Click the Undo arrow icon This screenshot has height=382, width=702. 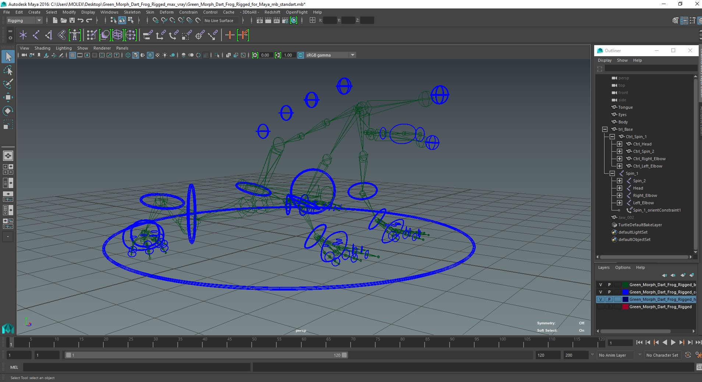pyautogui.click(x=81, y=21)
